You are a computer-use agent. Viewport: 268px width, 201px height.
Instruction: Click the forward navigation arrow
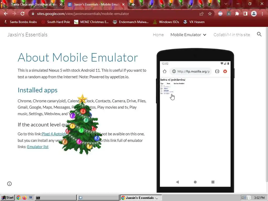pos(14,14)
